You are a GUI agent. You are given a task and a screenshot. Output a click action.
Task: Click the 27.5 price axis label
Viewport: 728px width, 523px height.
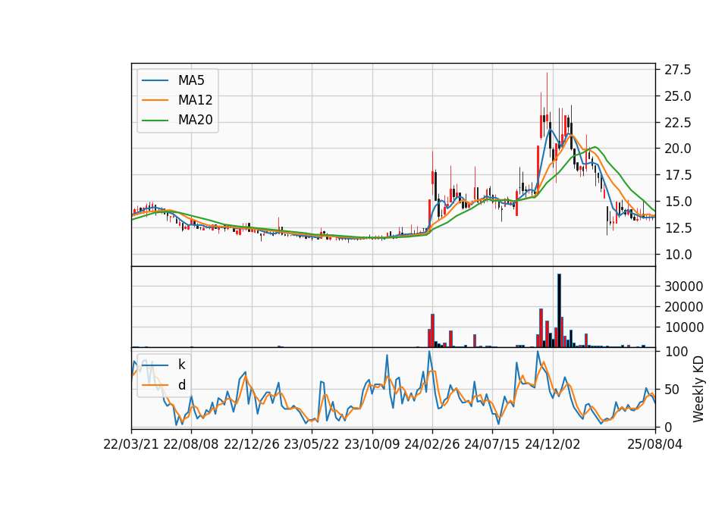click(678, 70)
